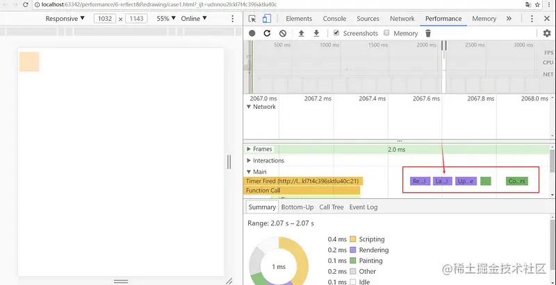The width and height of the screenshot is (556, 285).
Task: Click the '1 ms' donut chart center
Action: 279,266
